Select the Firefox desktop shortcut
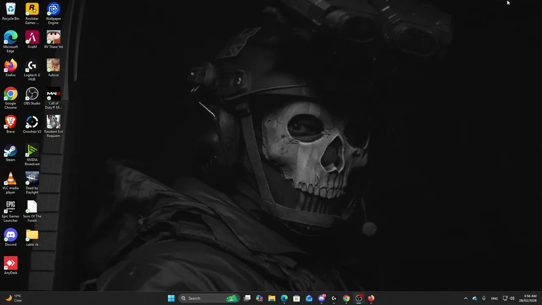The width and height of the screenshot is (542, 305). click(11, 68)
